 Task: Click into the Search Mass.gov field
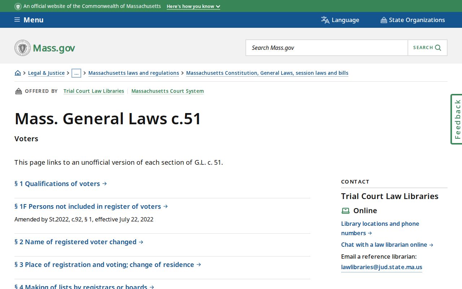click(x=327, y=48)
